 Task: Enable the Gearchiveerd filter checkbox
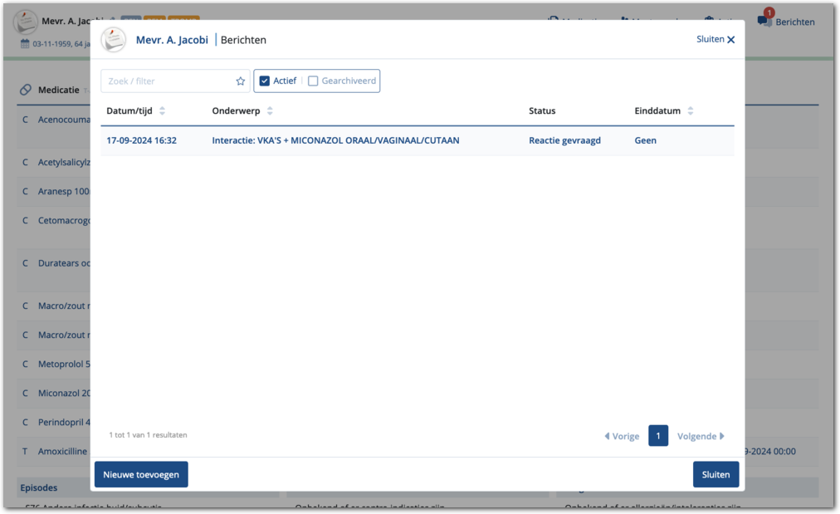313,81
